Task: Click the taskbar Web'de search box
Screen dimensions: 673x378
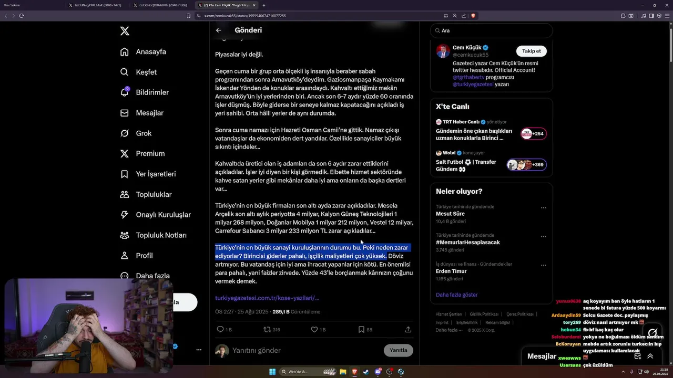Action: click(309, 372)
